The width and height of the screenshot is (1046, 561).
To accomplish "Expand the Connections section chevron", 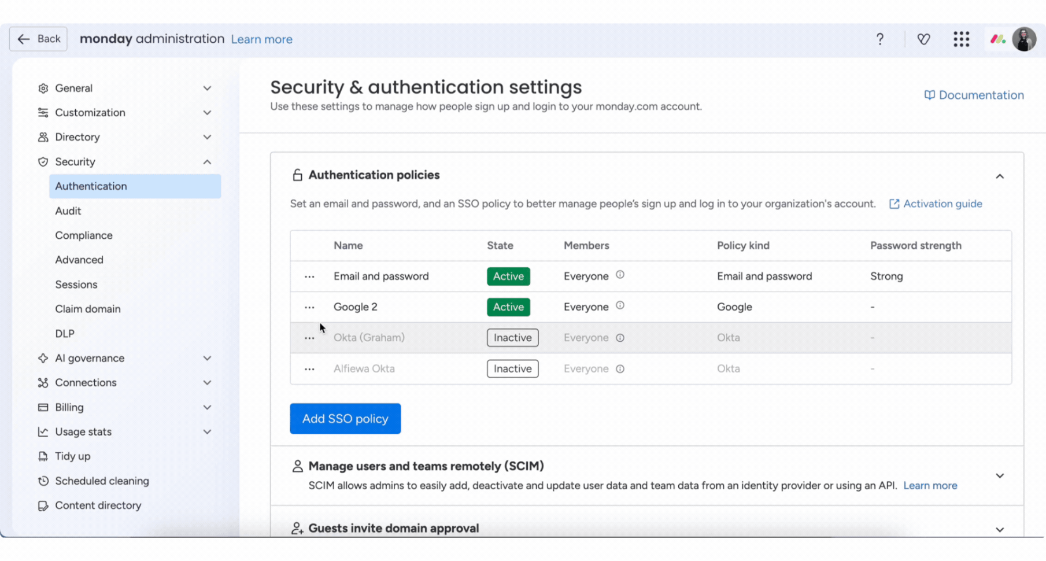I will pos(207,382).
